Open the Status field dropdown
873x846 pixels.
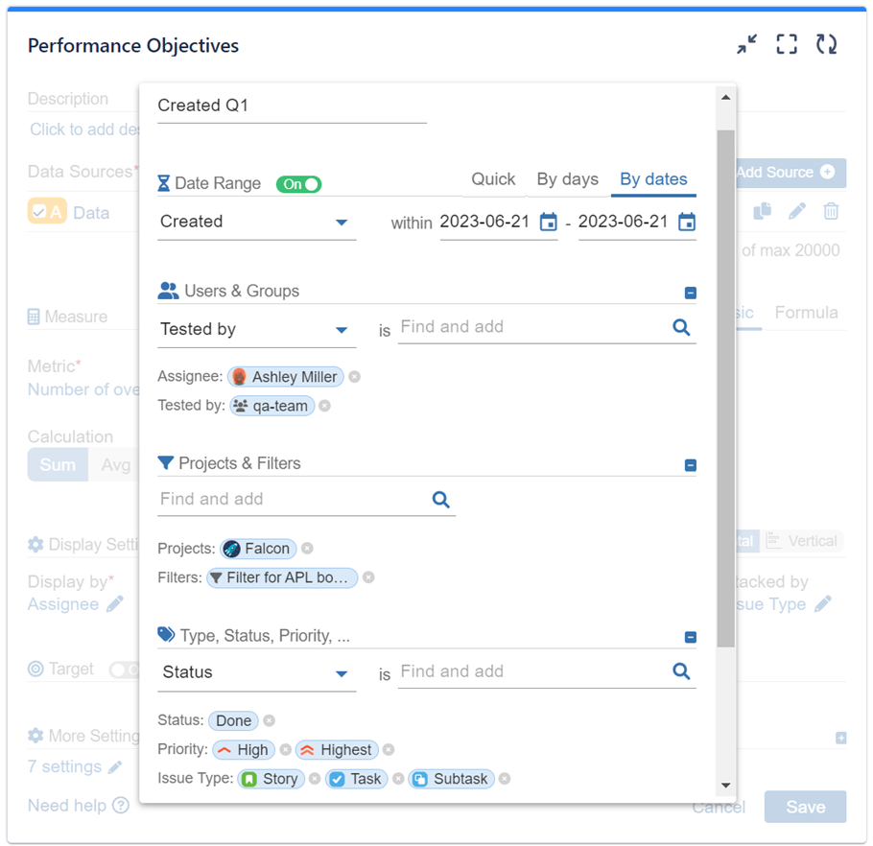tap(342, 673)
